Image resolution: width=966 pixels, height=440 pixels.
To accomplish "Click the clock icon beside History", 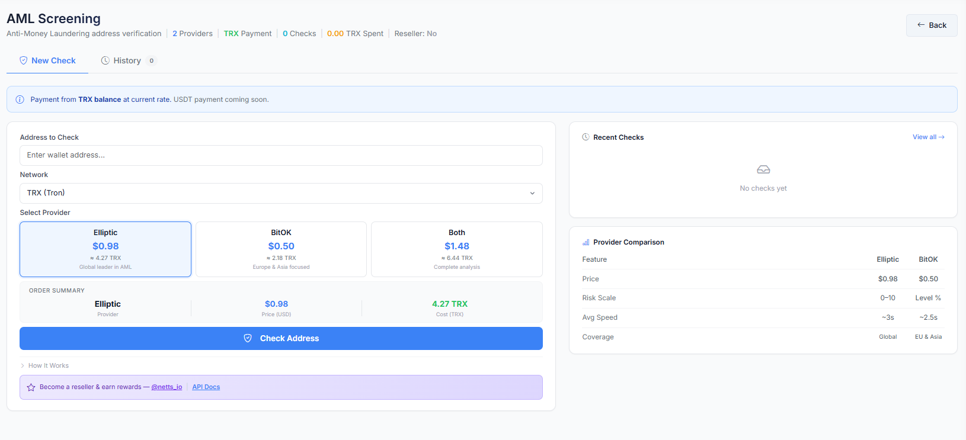I will [x=105, y=60].
